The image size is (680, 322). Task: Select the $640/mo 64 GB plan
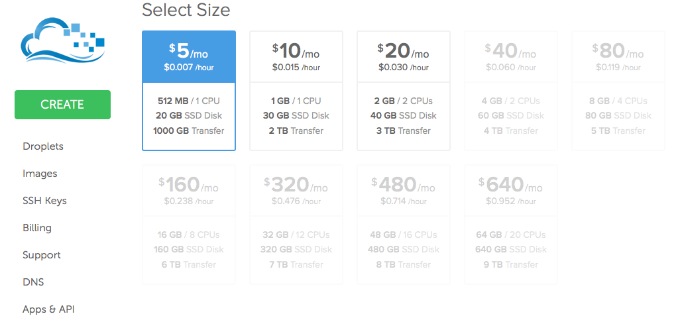pos(511,225)
